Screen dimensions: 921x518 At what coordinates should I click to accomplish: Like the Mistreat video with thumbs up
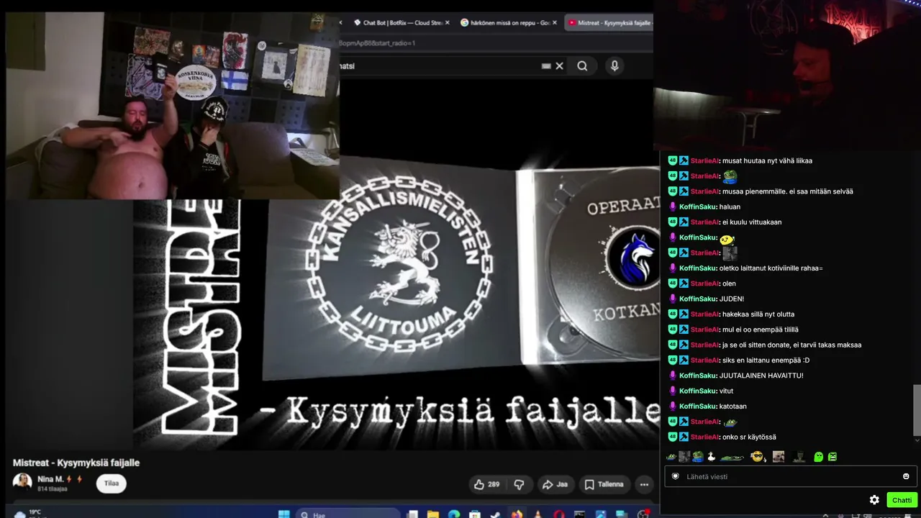click(486, 484)
